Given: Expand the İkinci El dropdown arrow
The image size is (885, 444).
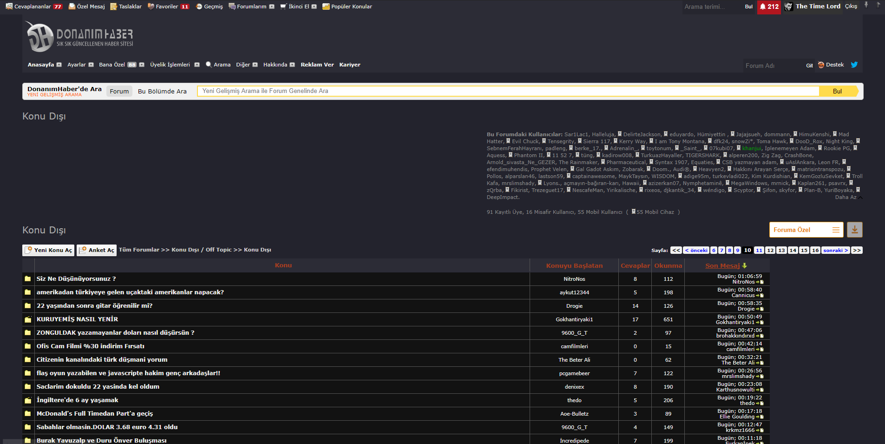Looking at the screenshot, I should 314,7.
